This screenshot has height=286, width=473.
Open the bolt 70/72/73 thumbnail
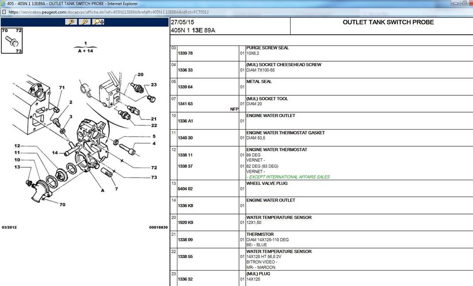(12, 41)
